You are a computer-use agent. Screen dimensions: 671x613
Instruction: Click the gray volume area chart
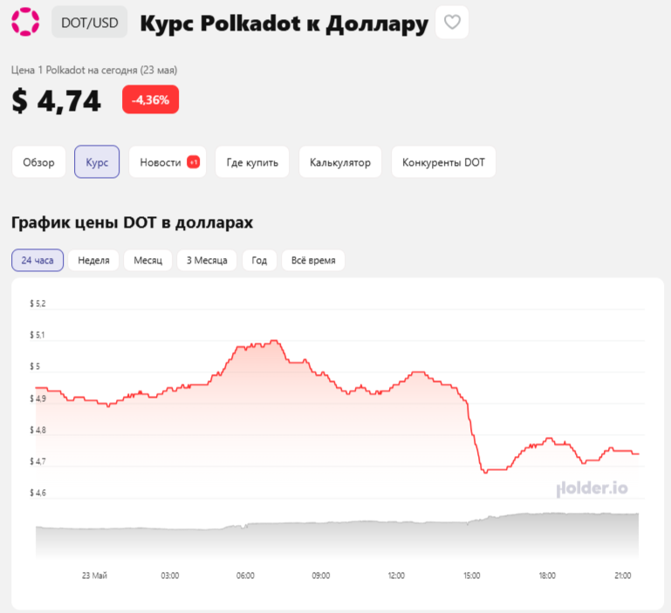(337, 537)
